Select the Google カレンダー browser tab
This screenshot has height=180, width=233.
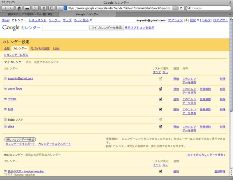coord(87,14)
